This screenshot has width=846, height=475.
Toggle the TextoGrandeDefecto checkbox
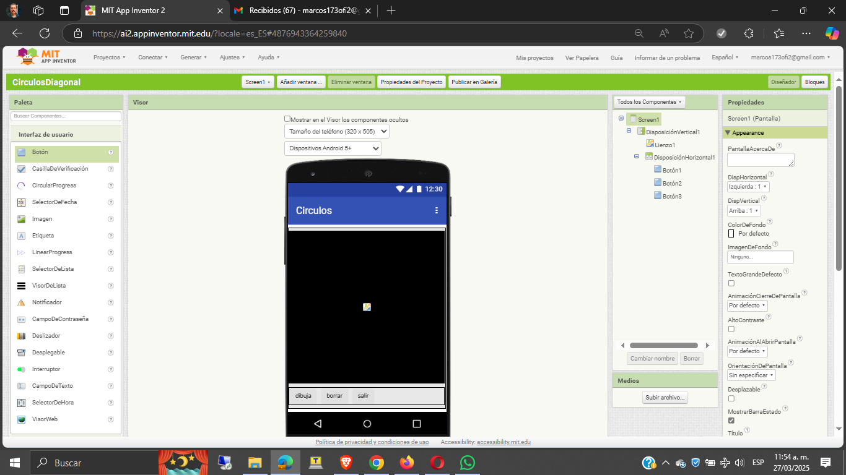(x=731, y=283)
